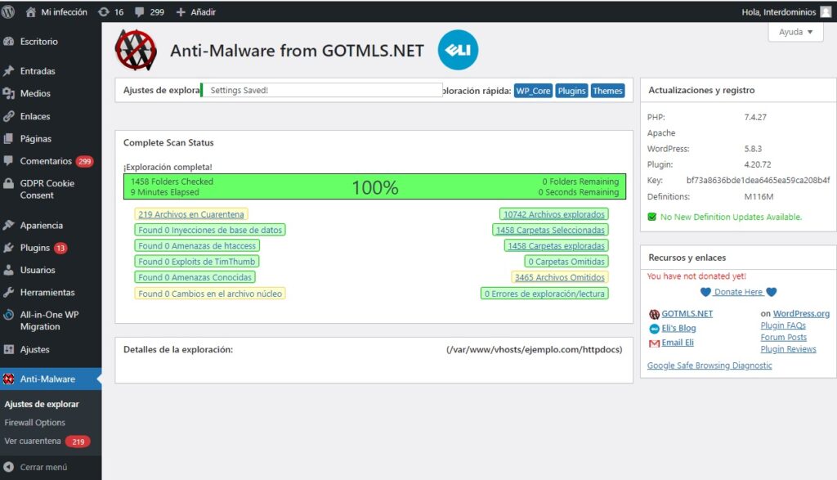837x480 pixels.
Task: Click the WordPress logo in admin bar
Action: [8, 11]
